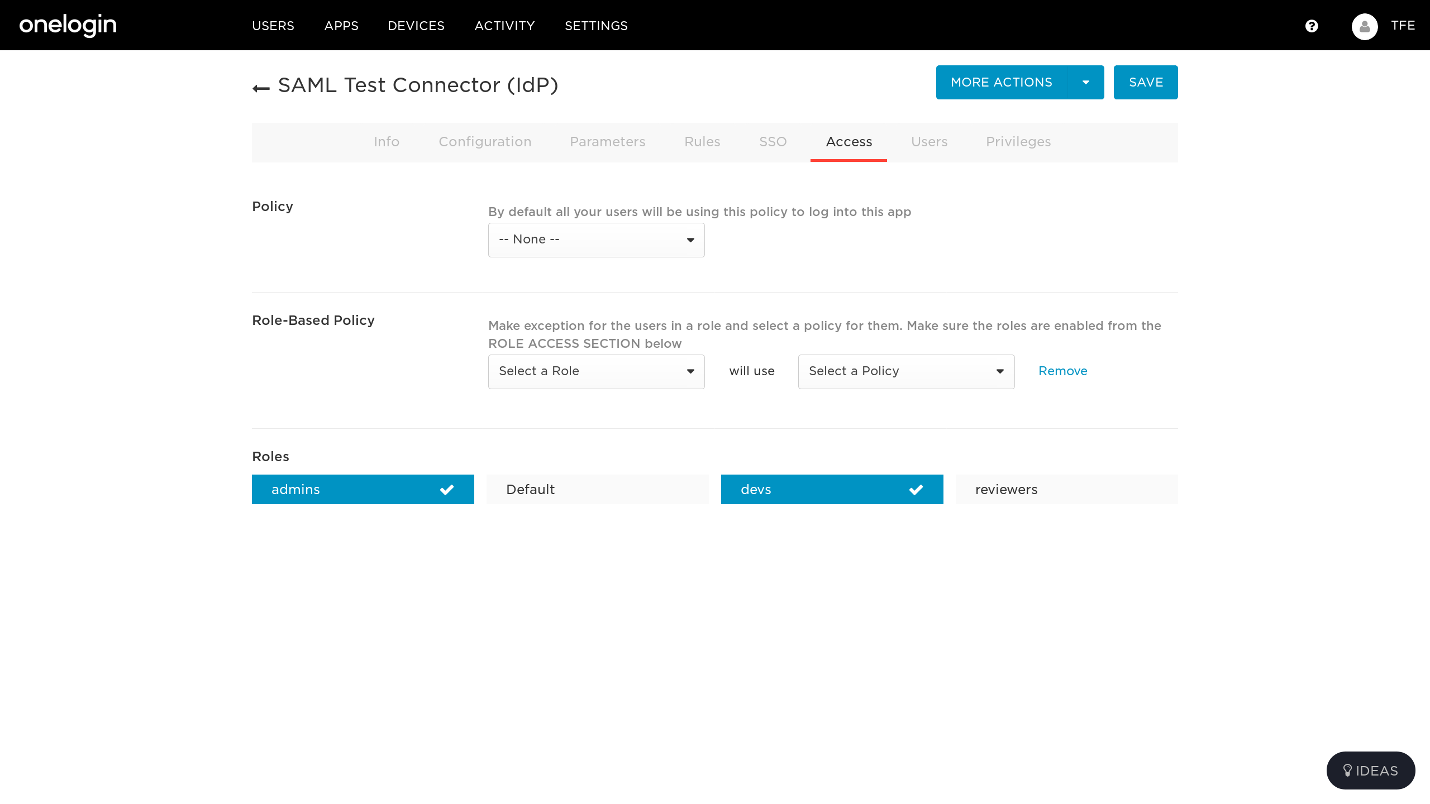The width and height of the screenshot is (1430, 804).
Task: Expand the Select a Role dropdown
Action: 596,372
